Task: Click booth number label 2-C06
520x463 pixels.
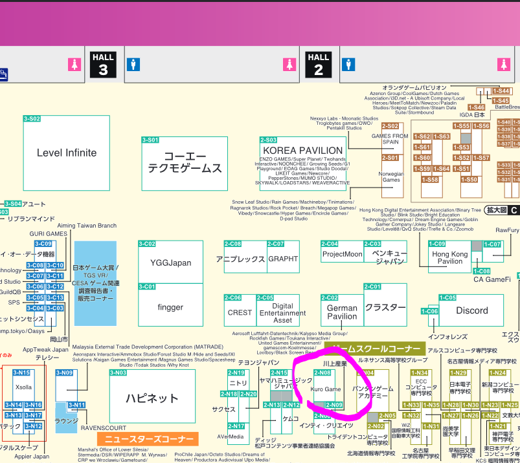Action: coord(233,297)
